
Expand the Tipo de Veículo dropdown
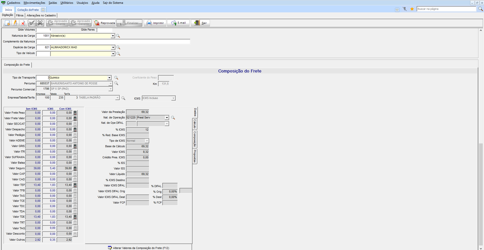[x=113, y=54]
